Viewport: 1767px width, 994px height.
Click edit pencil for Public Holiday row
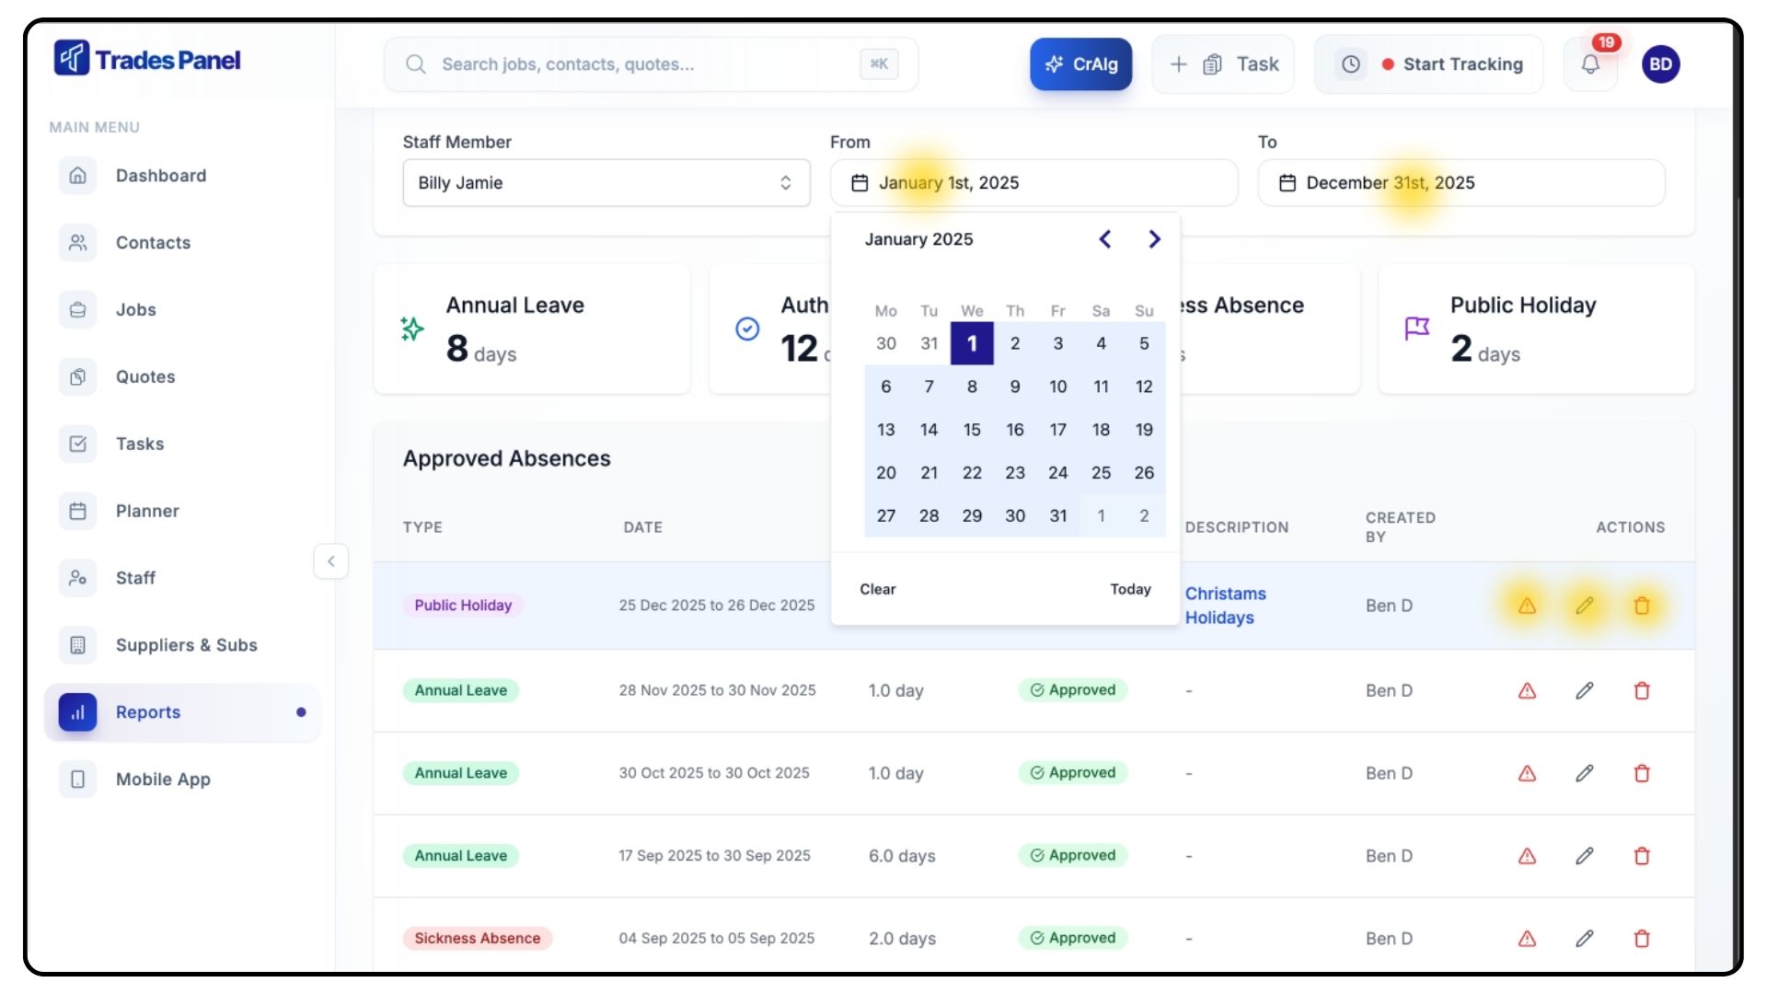1584,606
